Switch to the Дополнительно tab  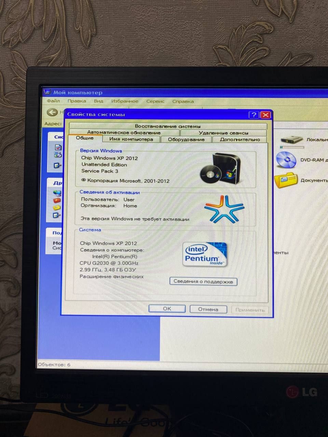click(240, 139)
